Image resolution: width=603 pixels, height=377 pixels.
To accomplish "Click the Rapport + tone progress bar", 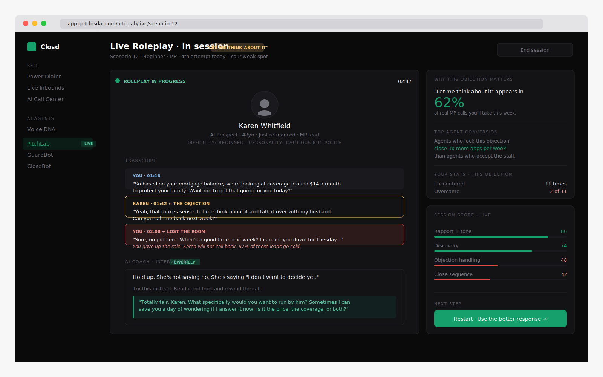I will click(500, 237).
